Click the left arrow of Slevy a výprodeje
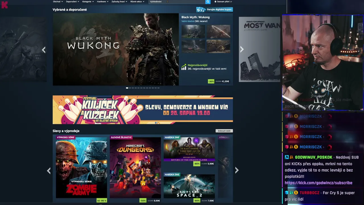Screen dimensions: 364x205 (49, 171)
